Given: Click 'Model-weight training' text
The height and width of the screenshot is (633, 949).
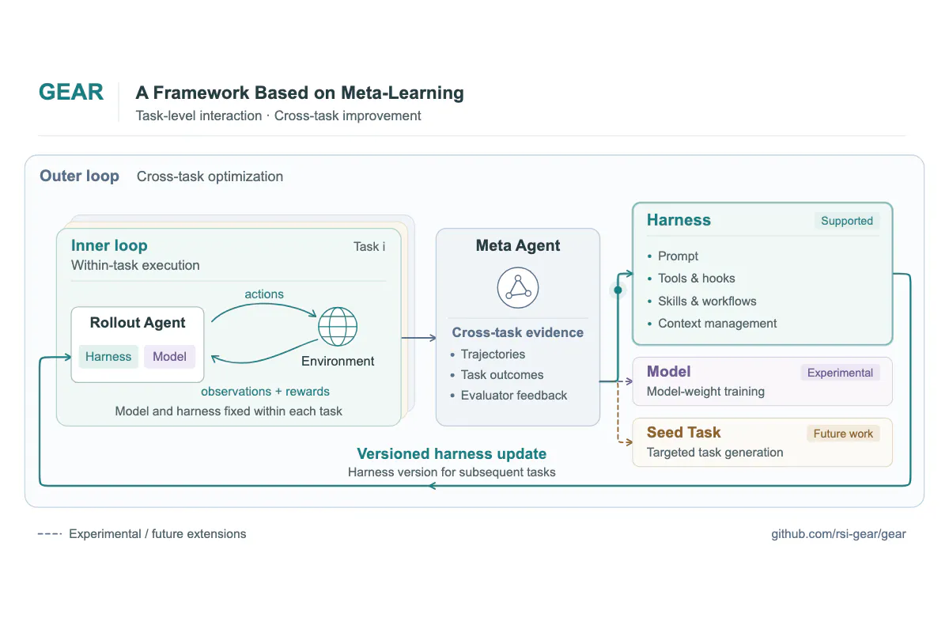Looking at the screenshot, I should click(x=705, y=392).
